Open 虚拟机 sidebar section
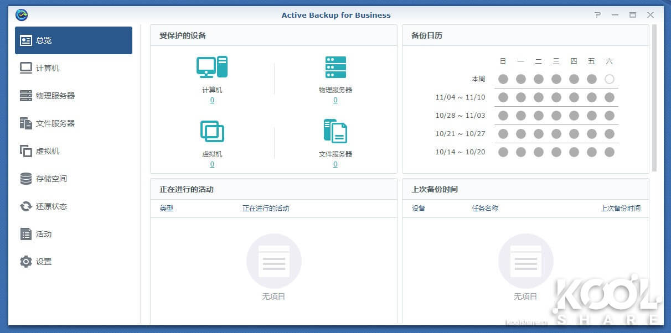 [47, 151]
